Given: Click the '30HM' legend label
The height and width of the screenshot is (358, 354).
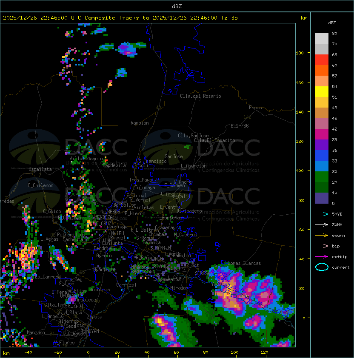Looking at the screenshot, I should 337,225.
